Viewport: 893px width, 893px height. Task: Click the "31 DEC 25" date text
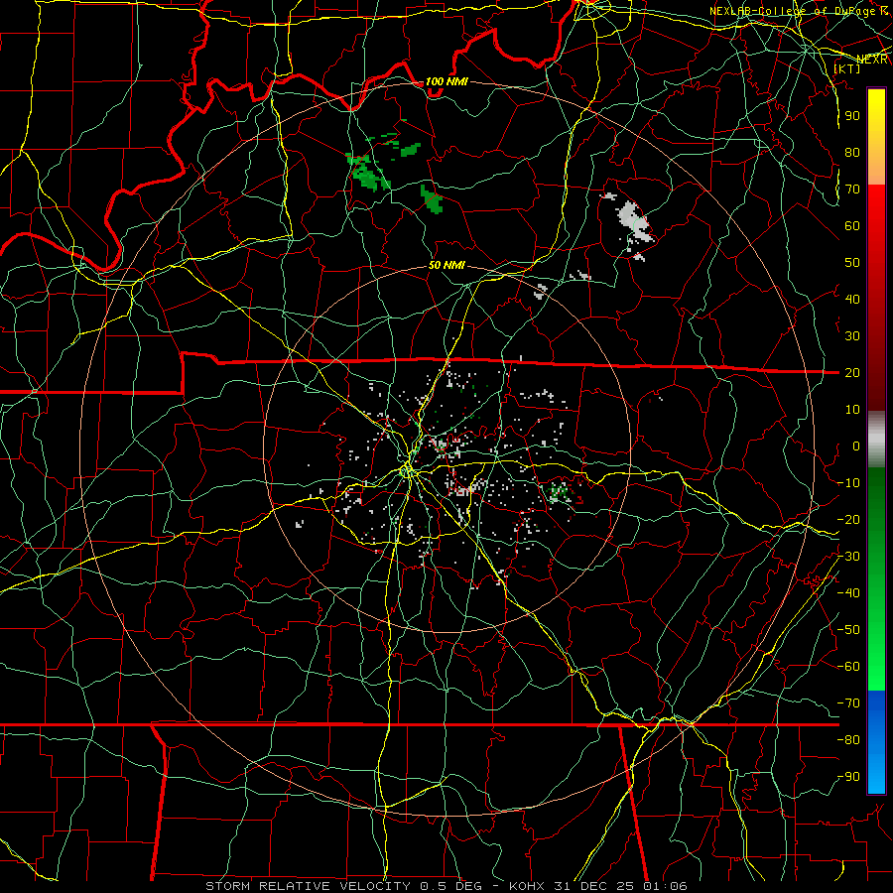coord(594,886)
